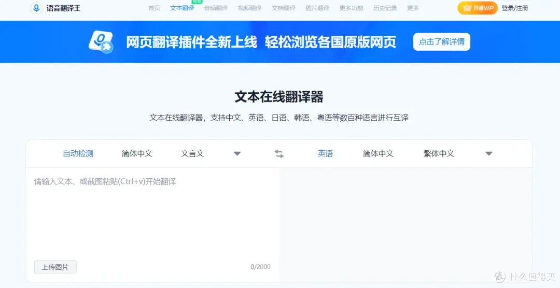Open 历史记录 page
Screen dimensions: 560x288
tap(385, 8)
